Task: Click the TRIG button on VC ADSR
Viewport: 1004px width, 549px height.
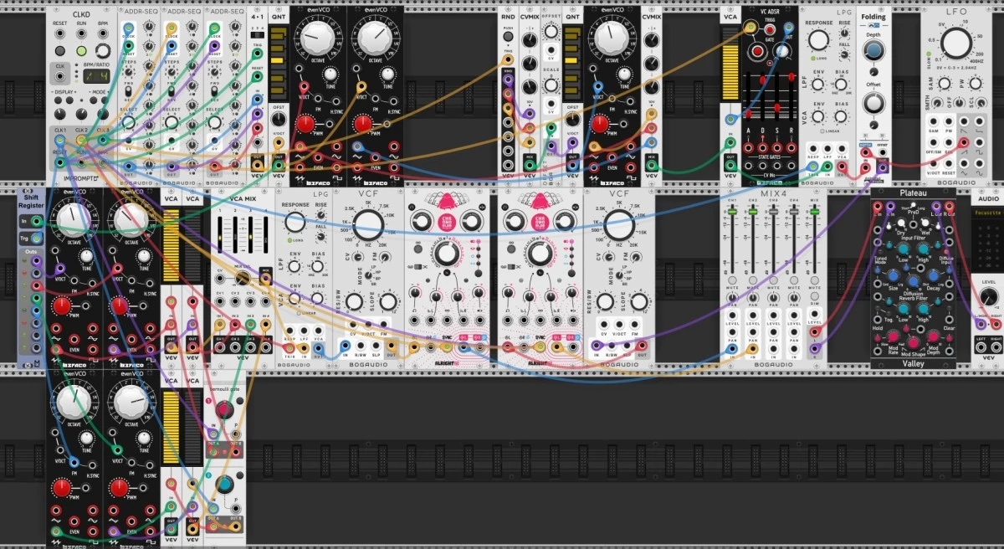Action: coord(770,29)
